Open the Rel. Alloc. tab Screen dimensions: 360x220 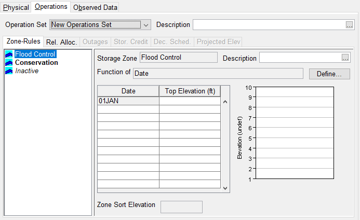61,42
